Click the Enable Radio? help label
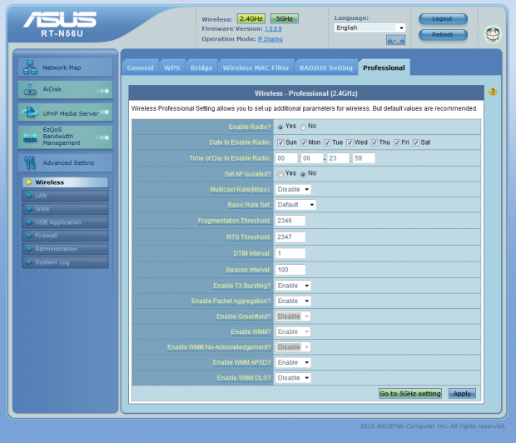Screen dimensions: 516x443 (x=250, y=127)
